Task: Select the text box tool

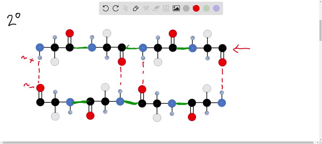Action: pos(166,8)
